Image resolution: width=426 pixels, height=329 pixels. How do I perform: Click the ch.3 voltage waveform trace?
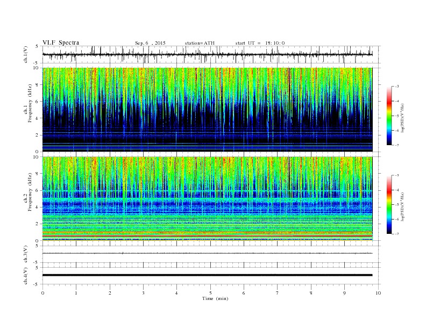pos(207,253)
